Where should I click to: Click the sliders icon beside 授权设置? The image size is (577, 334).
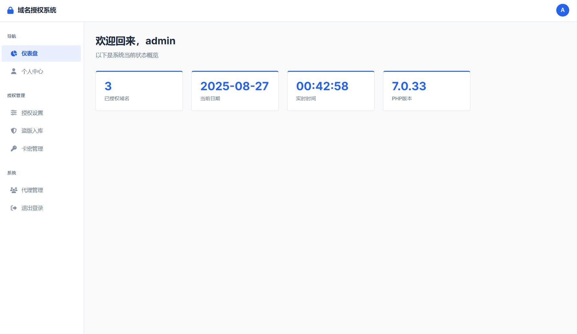tap(14, 113)
